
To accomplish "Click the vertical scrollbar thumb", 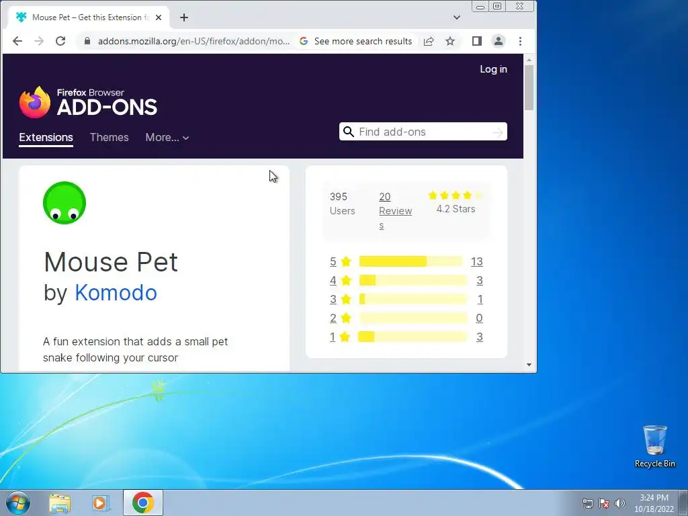I will 529,88.
